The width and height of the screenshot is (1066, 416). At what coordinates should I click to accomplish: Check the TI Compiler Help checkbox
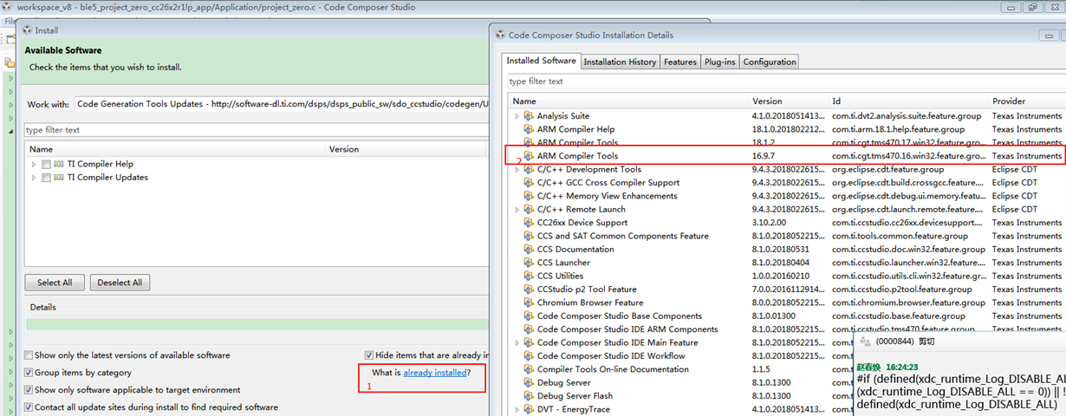[46, 165]
